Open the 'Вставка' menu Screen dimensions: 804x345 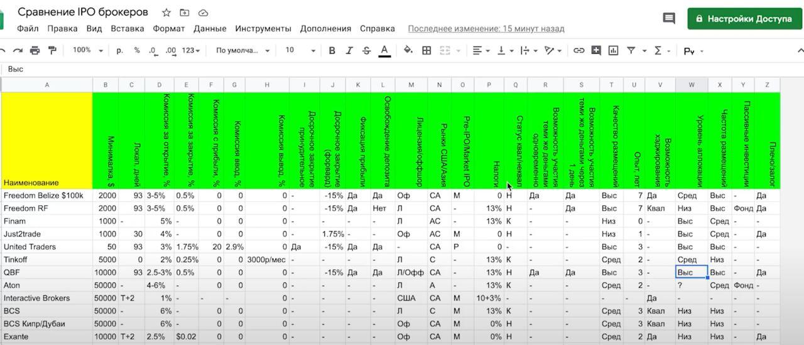pyautogui.click(x=128, y=28)
